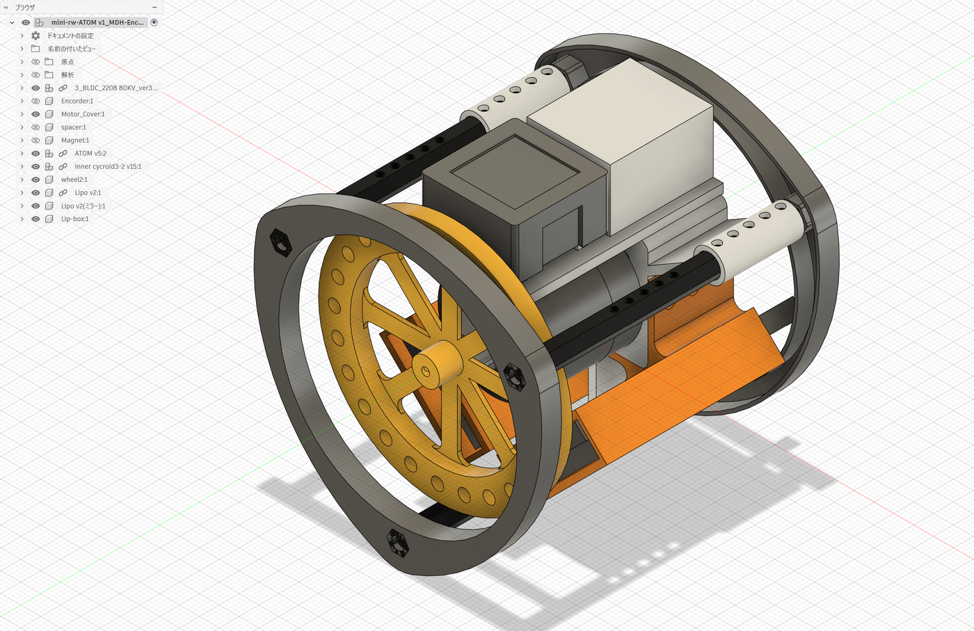Click the folder icon next to 解析

click(x=49, y=75)
